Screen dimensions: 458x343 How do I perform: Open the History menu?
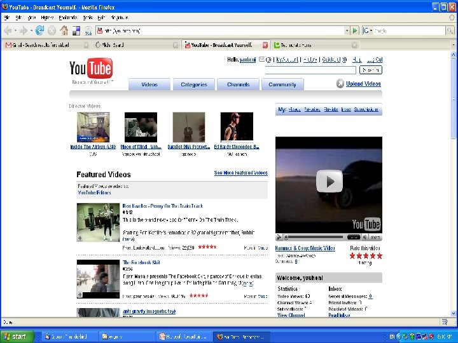[x=47, y=18]
